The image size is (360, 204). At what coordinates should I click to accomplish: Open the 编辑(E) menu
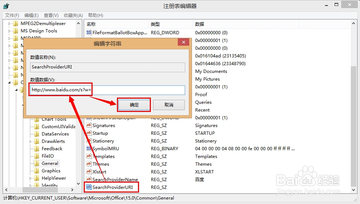click(31, 15)
